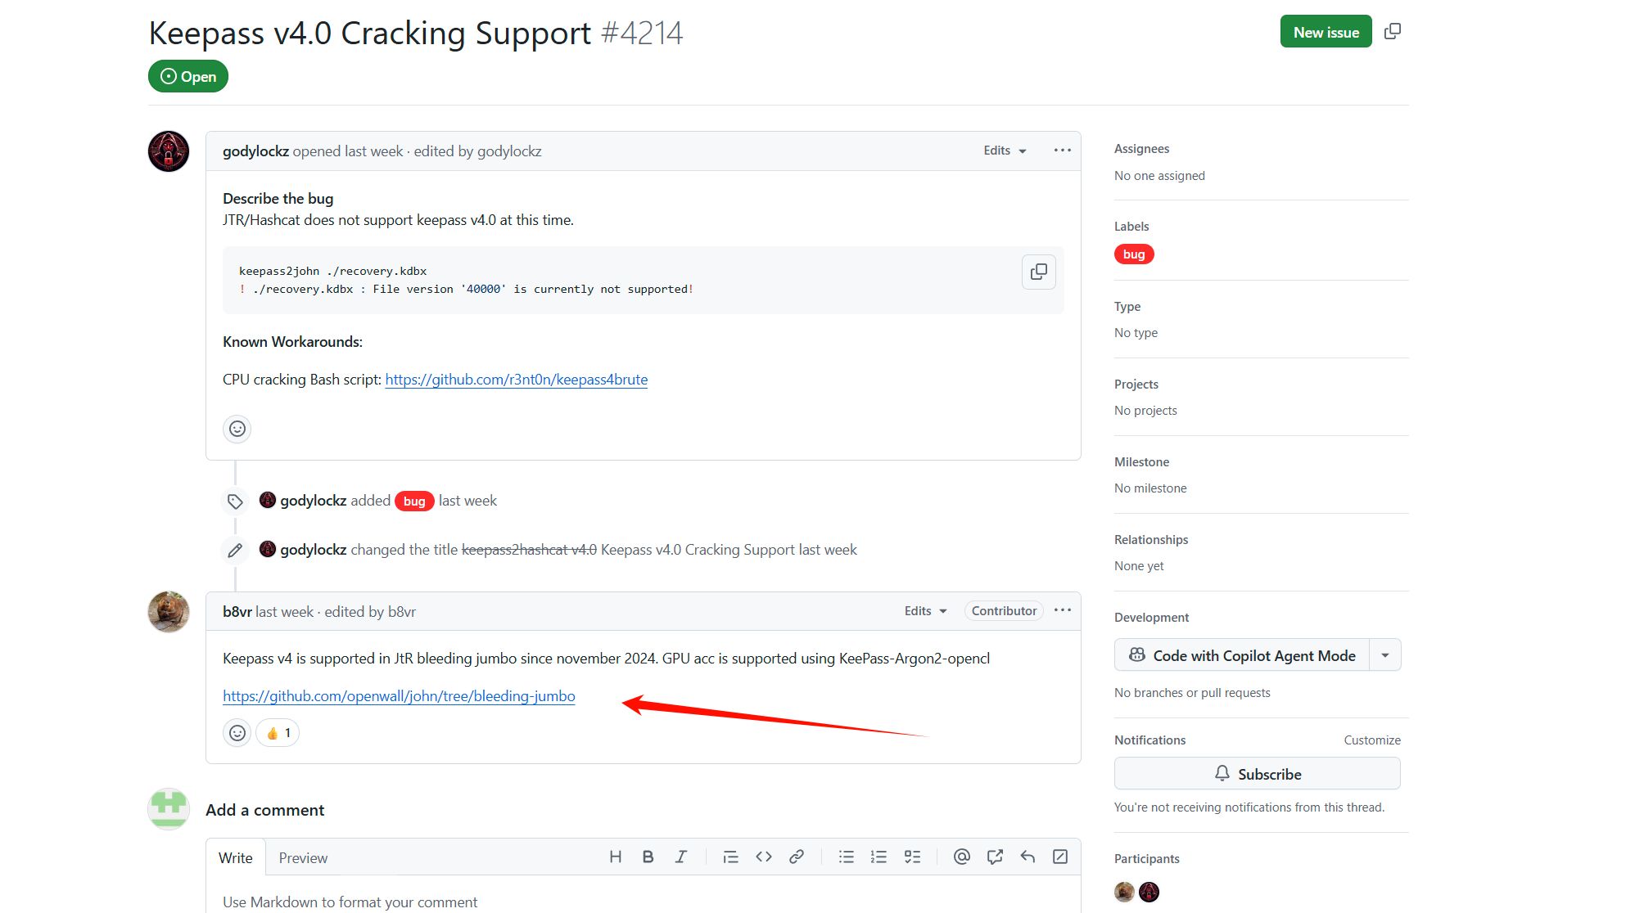Switch to the Preview tab
Screen dimensions: 1635x913
303,857
